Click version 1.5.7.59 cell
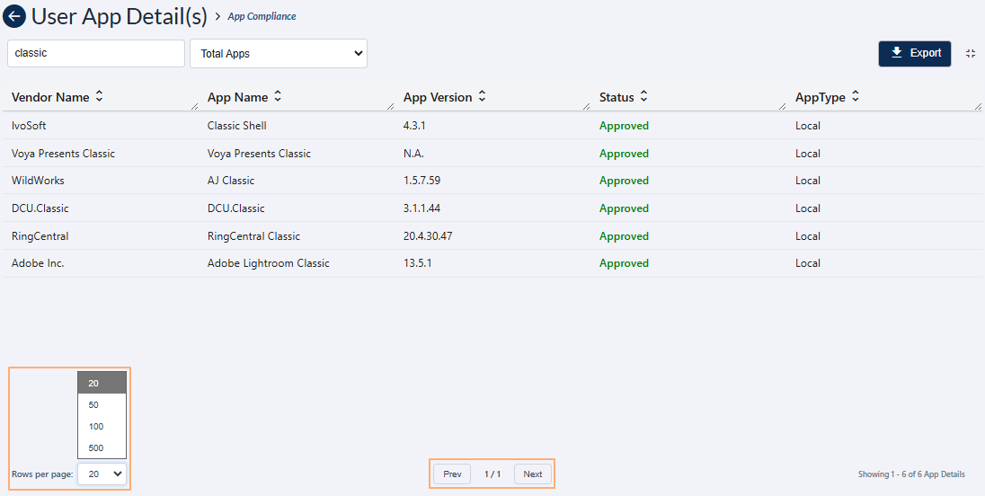The height and width of the screenshot is (496, 985). [422, 181]
